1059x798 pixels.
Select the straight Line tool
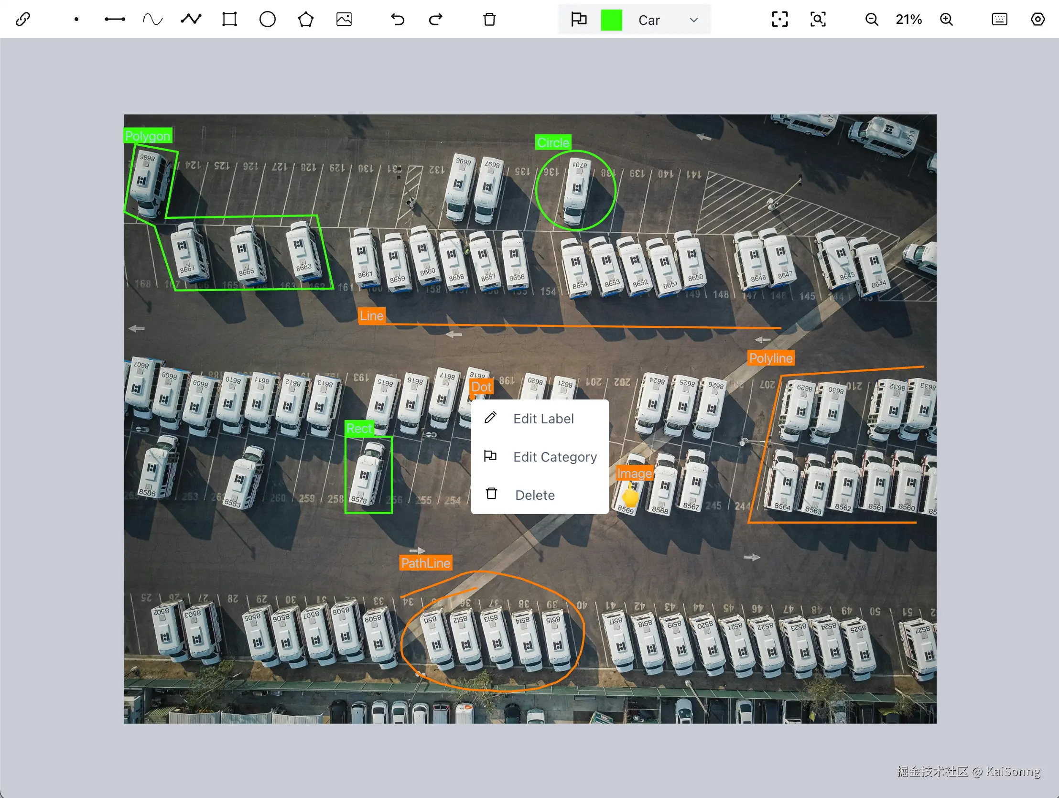click(115, 20)
